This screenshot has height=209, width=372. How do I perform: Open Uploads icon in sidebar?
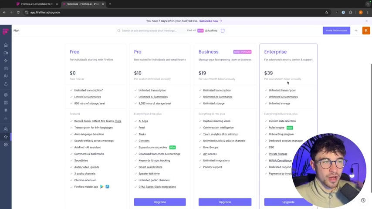pos(6,84)
